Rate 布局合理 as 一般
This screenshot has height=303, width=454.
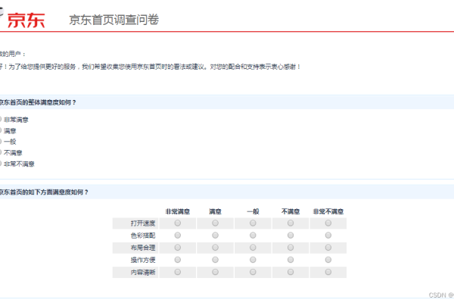(x=253, y=248)
